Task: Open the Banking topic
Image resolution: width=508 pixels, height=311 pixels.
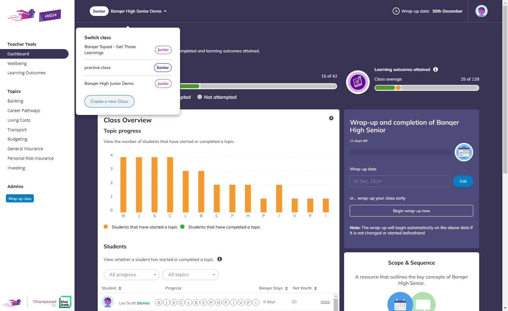Action: (16, 101)
